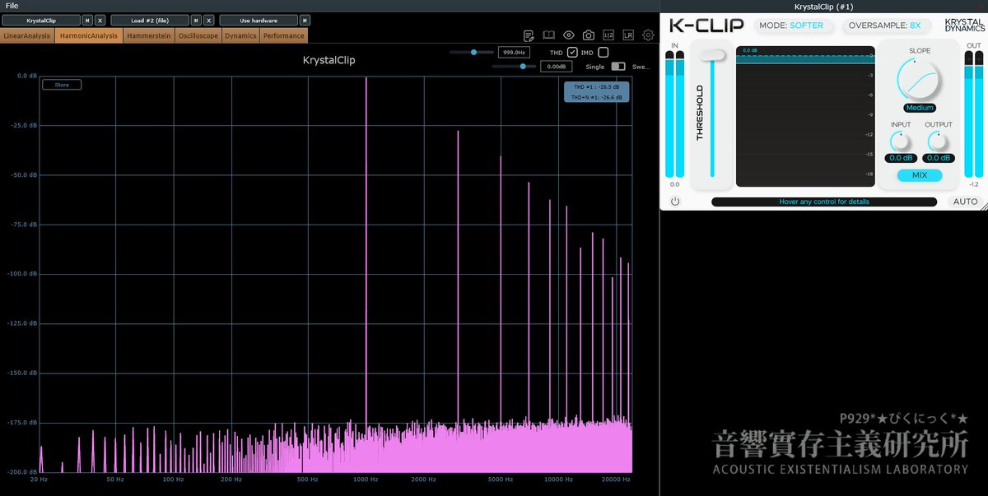The height and width of the screenshot is (496, 988).
Task: Click the Store button on the graph
Action: [x=62, y=85]
